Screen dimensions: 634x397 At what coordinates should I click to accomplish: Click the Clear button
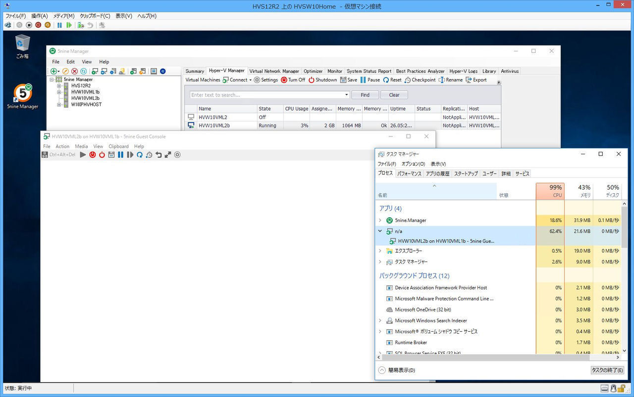(x=394, y=95)
